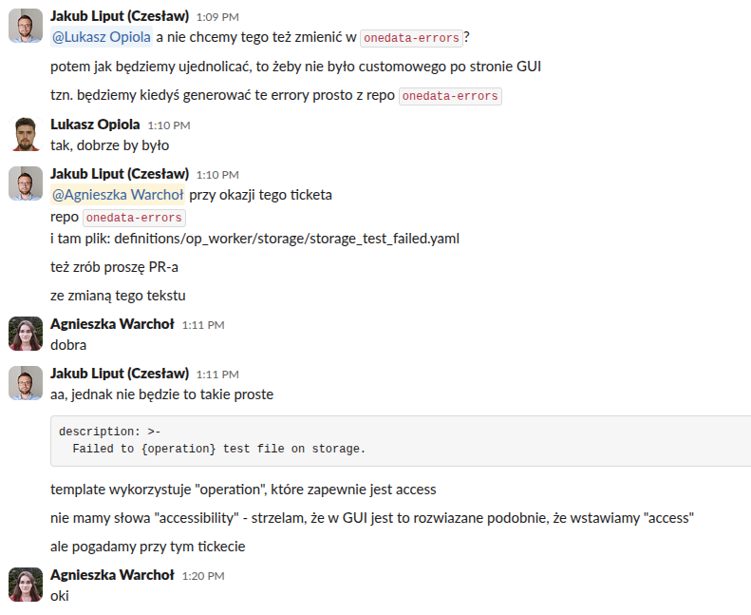This screenshot has width=751, height=615.
Task: Click Agnieszka's avatar next to the "oki" message
Action: (26, 585)
